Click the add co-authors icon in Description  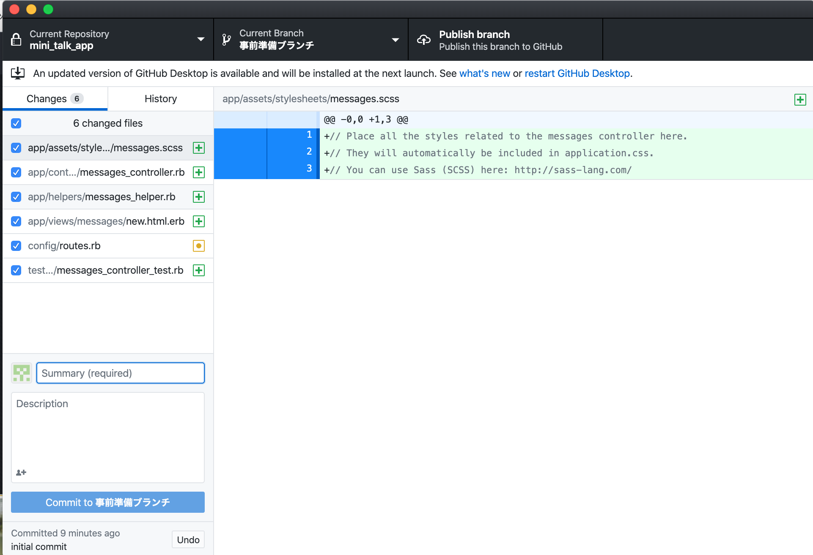21,473
